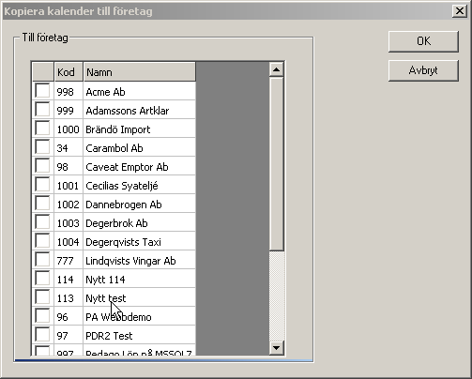Select Degerqvists Taxi in the list

[x=140, y=241]
